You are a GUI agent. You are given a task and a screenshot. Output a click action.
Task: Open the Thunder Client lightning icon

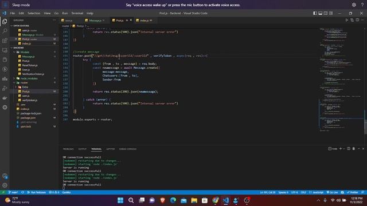click(x=5, y=69)
